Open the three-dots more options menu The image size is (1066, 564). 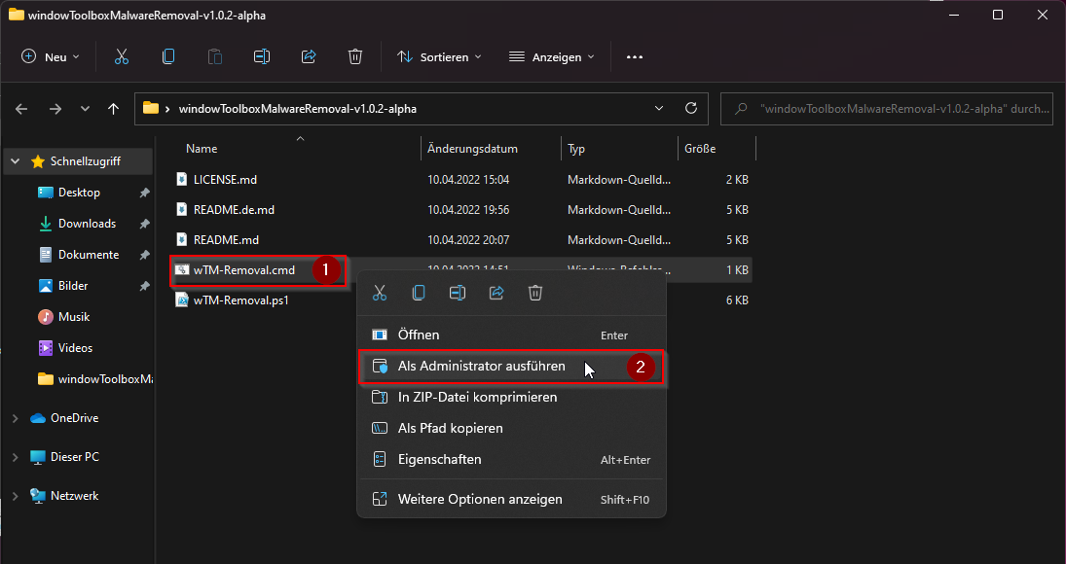pos(635,57)
